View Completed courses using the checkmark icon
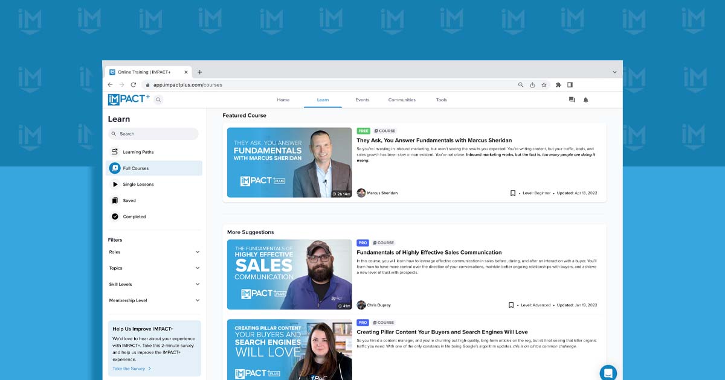 [x=115, y=217]
